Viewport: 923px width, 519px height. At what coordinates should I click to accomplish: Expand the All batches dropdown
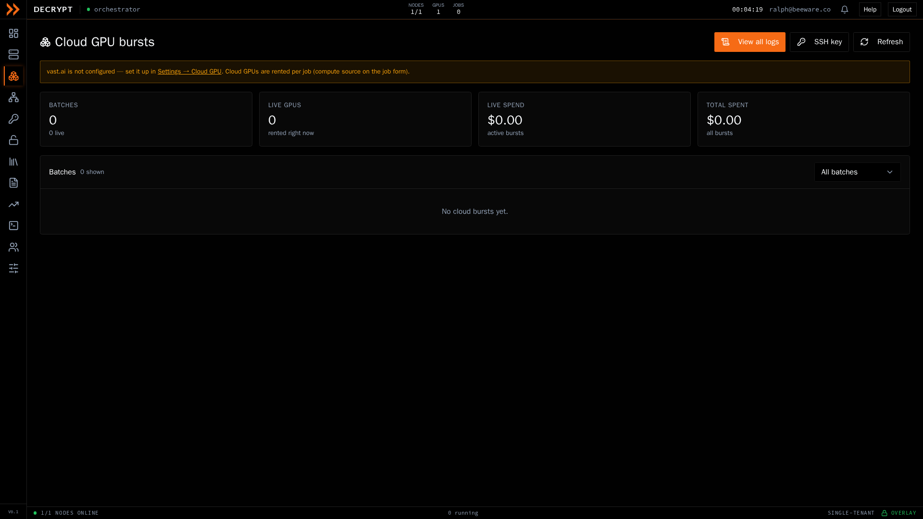click(857, 172)
